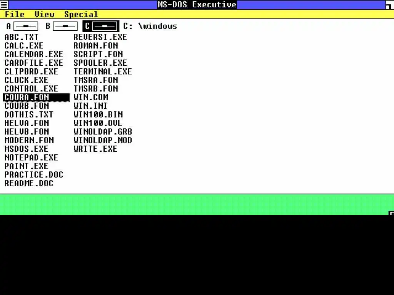Select file WIN.INI
Image resolution: width=394 pixels, height=295 pixels.
[90, 106]
